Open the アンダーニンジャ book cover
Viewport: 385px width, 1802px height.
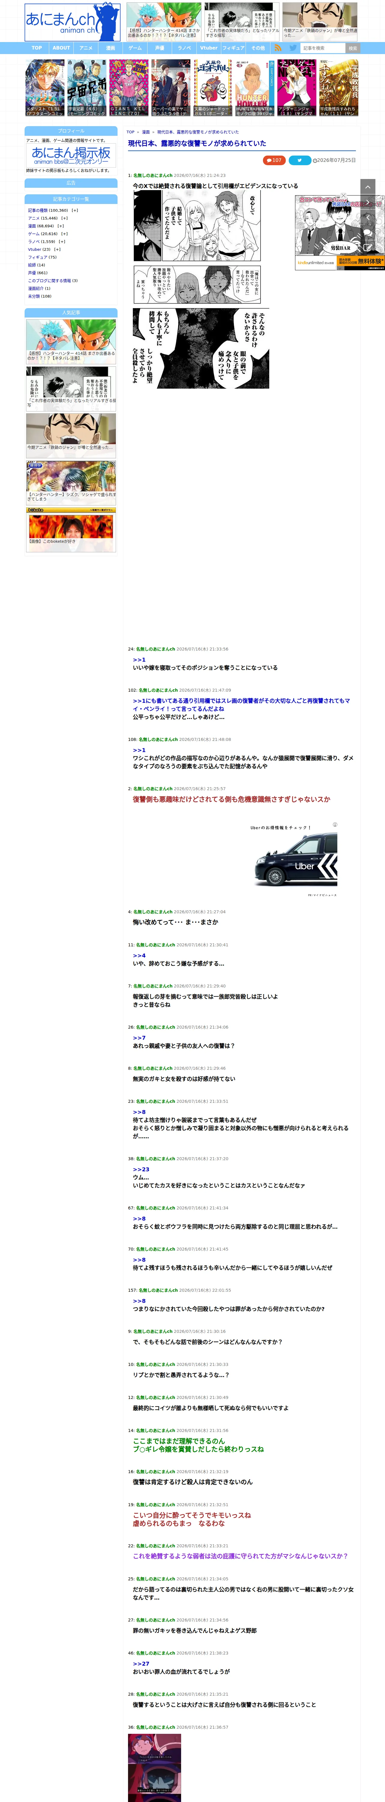(297, 87)
